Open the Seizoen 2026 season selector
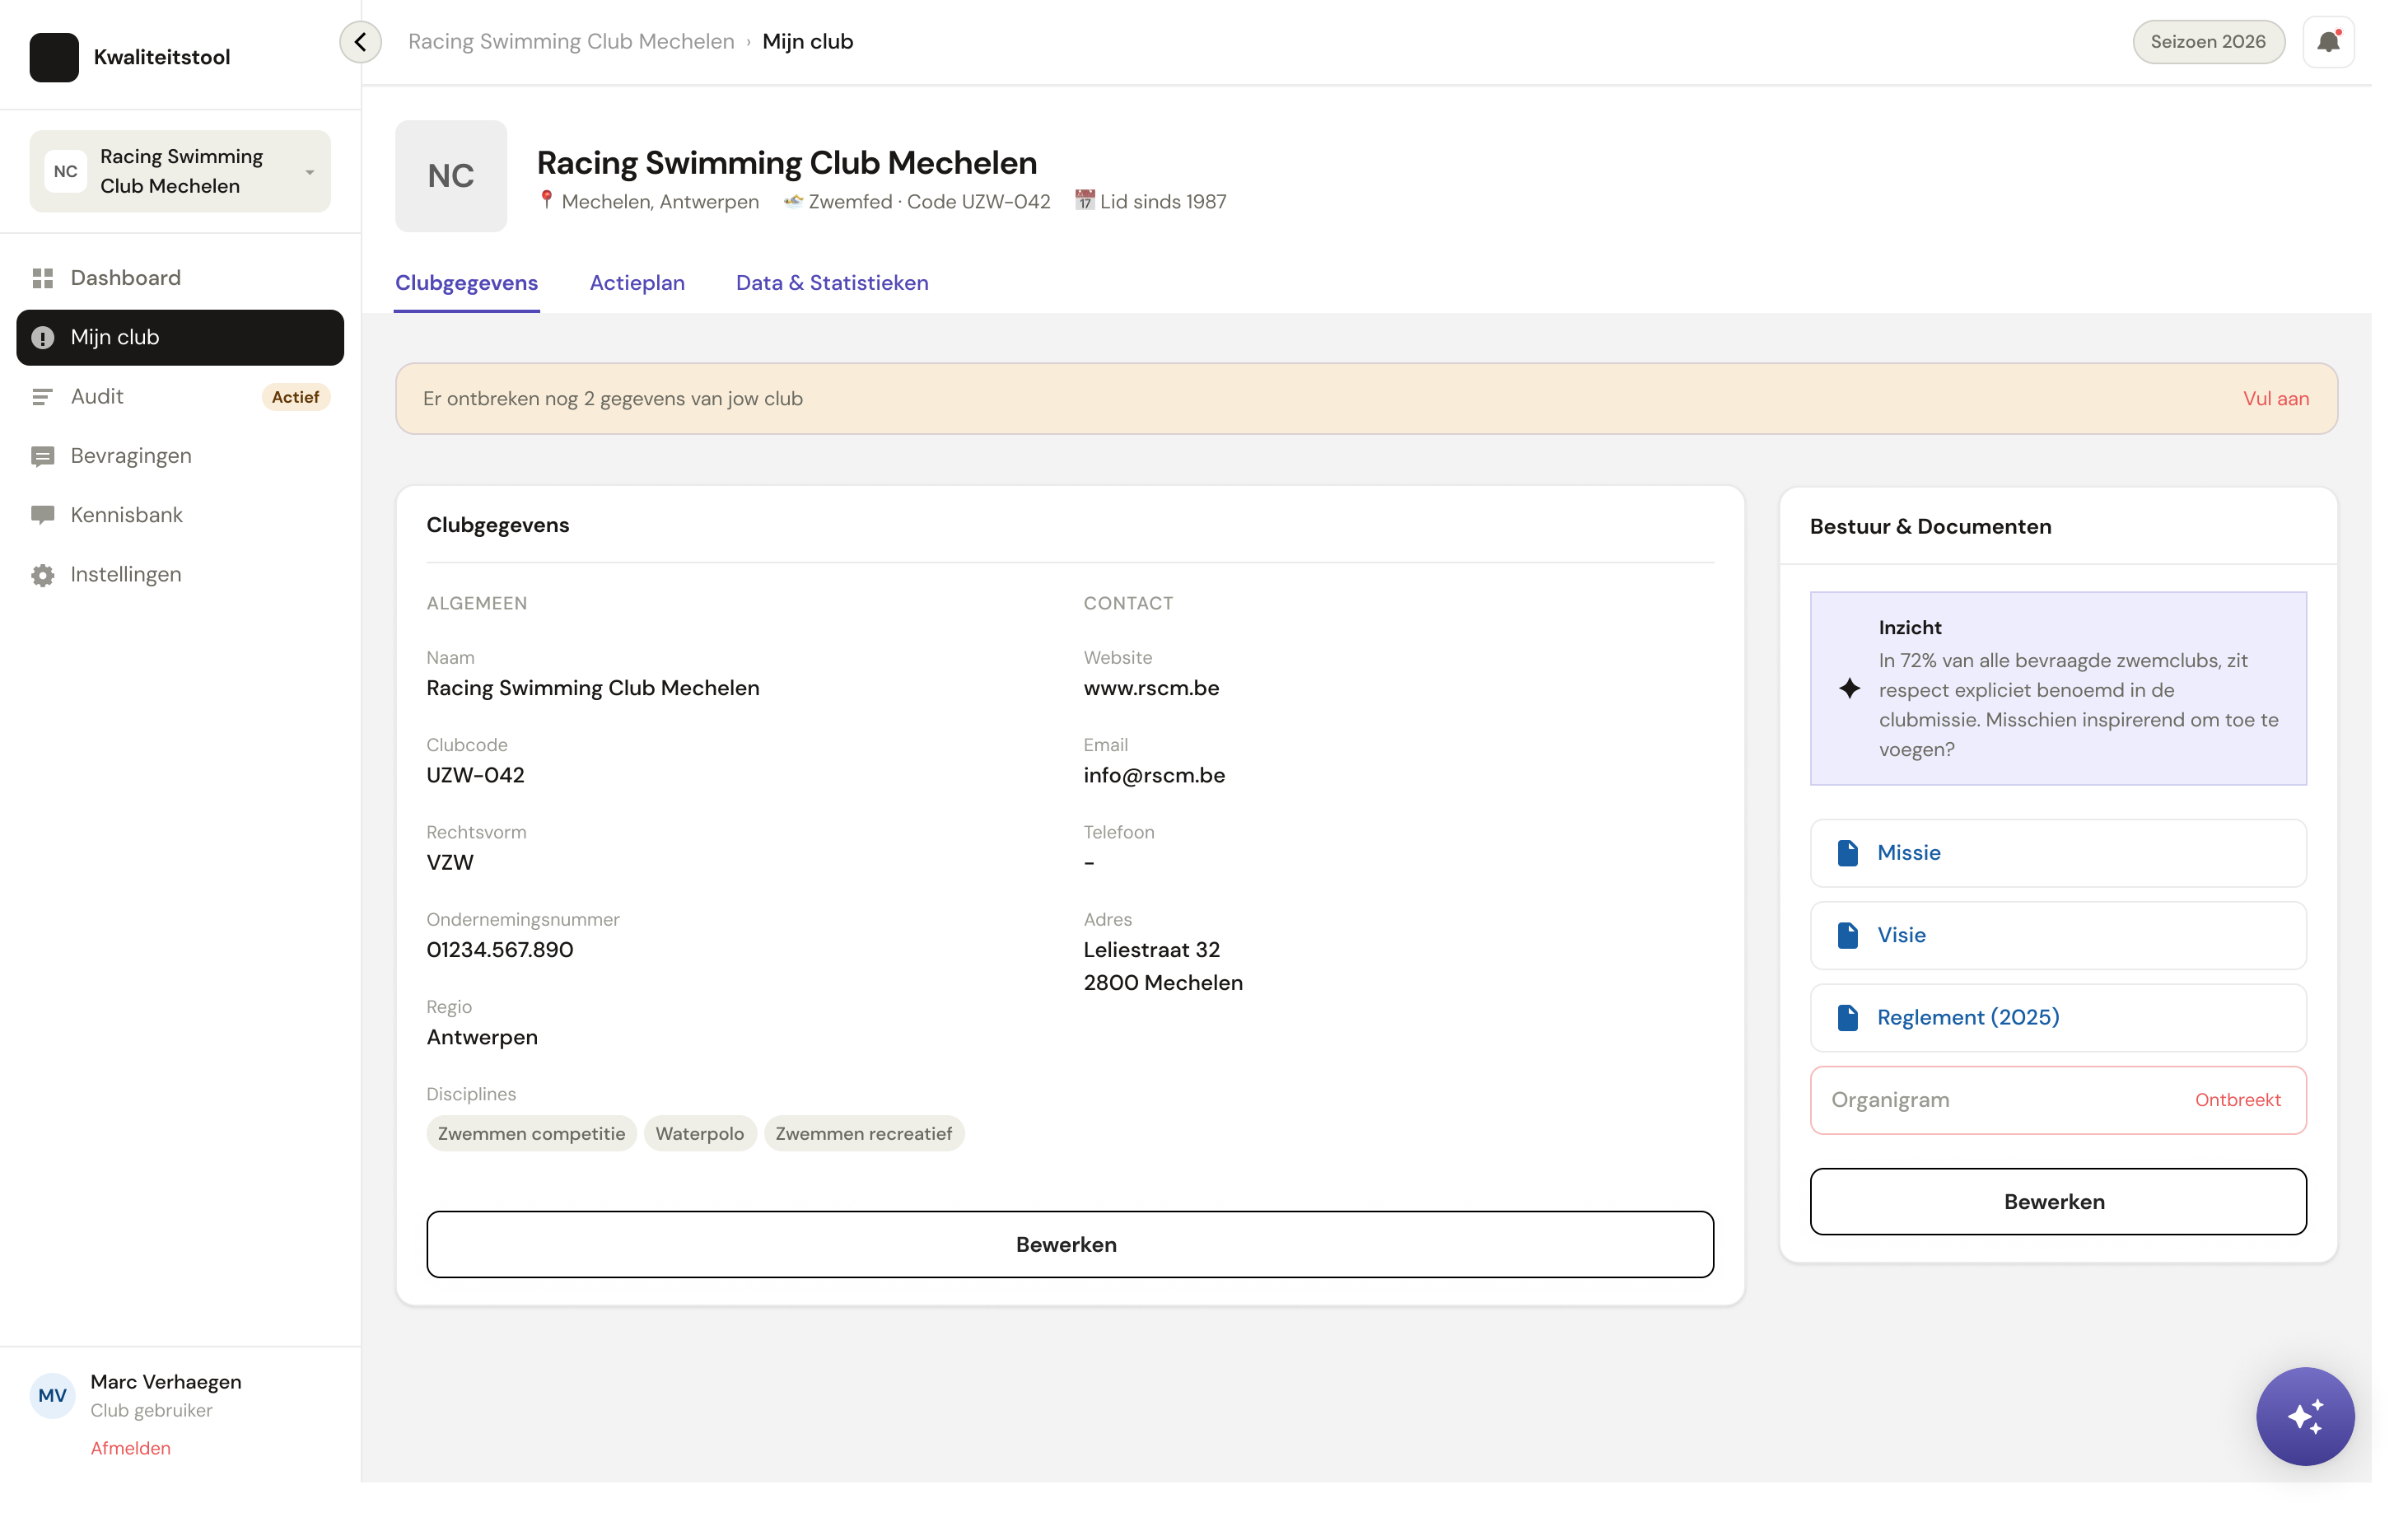2408x1522 pixels. pos(2208,42)
